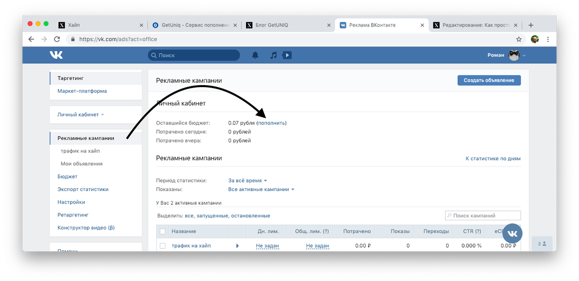Edit Не задан total limit value
The width and height of the screenshot is (579, 281).
(317, 246)
